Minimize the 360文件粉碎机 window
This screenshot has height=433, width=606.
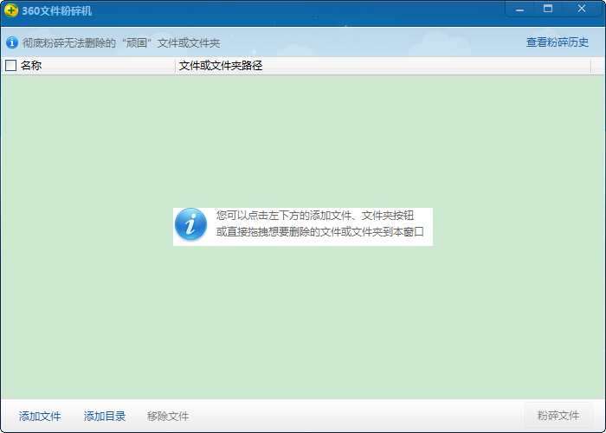(x=519, y=9)
